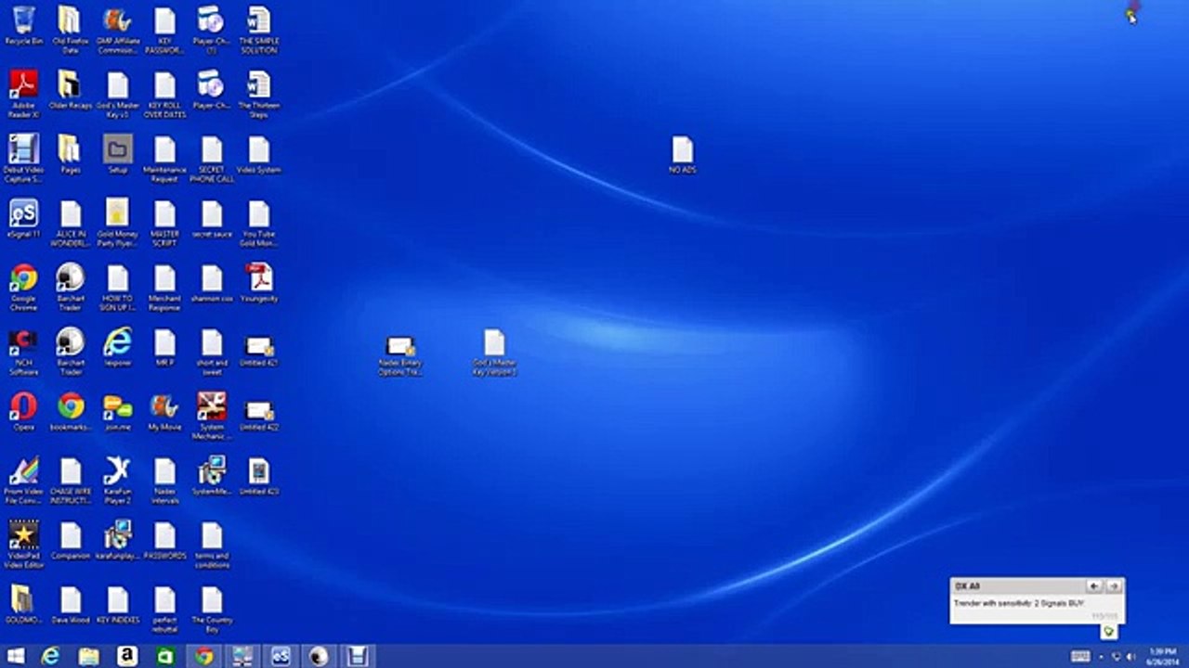Open Internet Explorer from the taskbar
The image size is (1189, 668).
pyautogui.click(x=51, y=656)
